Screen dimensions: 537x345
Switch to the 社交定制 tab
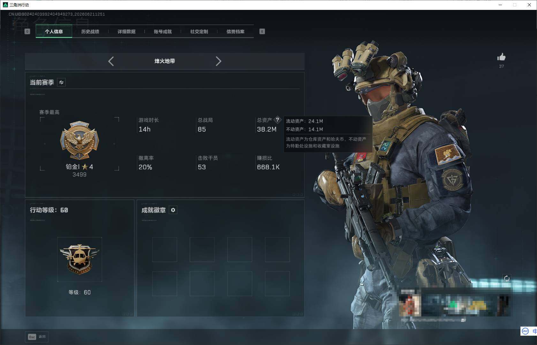(199, 32)
